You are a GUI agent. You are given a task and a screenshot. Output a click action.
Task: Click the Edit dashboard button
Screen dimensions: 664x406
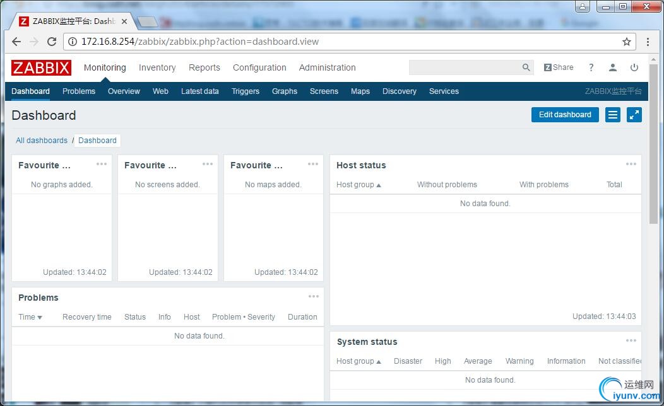pyautogui.click(x=565, y=115)
